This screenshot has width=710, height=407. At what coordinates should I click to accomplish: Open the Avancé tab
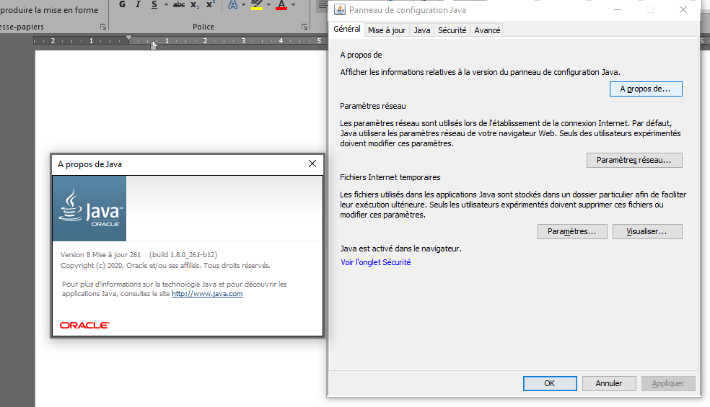point(487,30)
